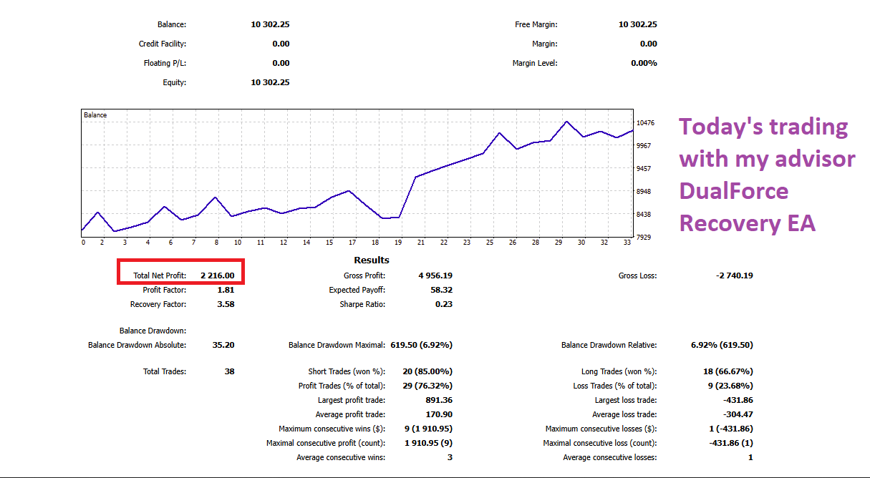
Task: Click Average consecutive wins value 3
Action: [x=450, y=457]
